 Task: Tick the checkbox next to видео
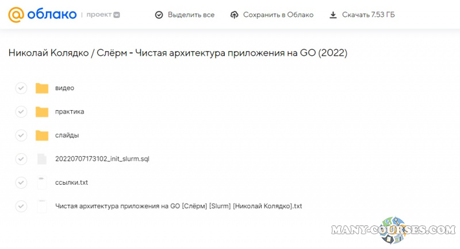click(21, 88)
